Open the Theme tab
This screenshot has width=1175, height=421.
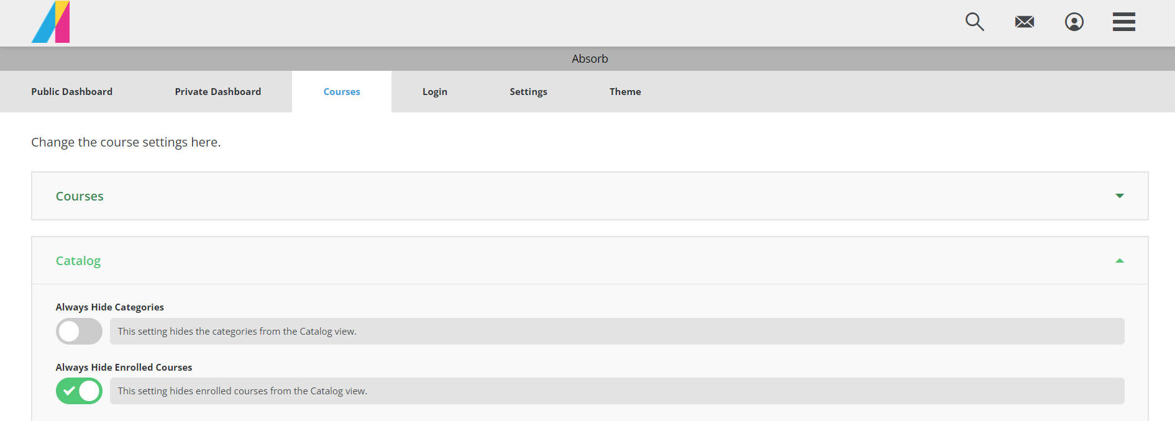click(x=625, y=91)
